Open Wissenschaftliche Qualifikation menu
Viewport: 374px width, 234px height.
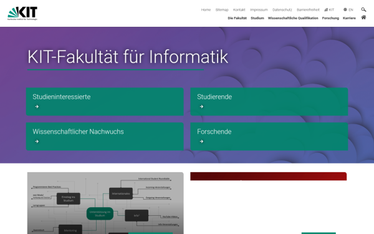(293, 18)
